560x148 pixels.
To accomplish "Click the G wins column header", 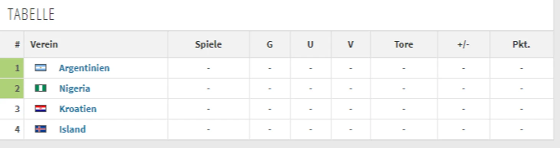I will (x=270, y=44).
